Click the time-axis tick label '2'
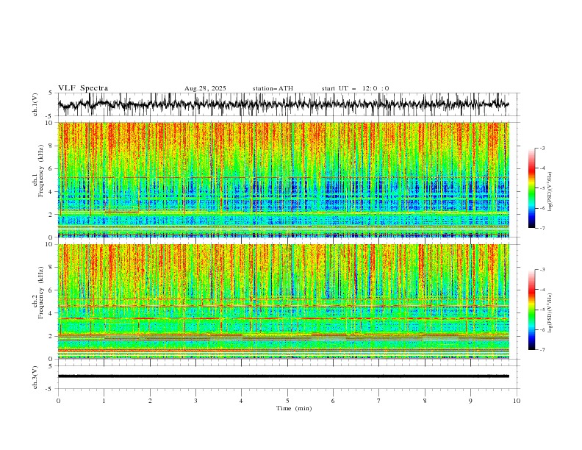Viewport: 582px width, 450px height. (x=150, y=401)
